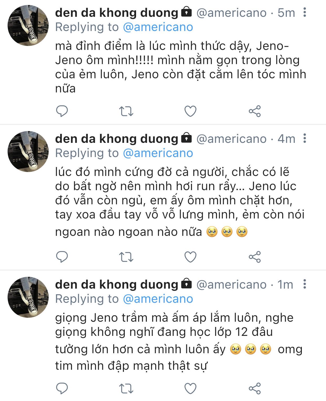Viewport: 326px width, 401px height.
Task: Like the tweet posted 5m ago
Action: [x=190, y=111]
